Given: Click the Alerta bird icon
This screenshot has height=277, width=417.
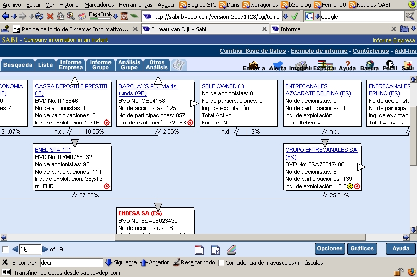Looking at the screenshot, I should (278, 65).
